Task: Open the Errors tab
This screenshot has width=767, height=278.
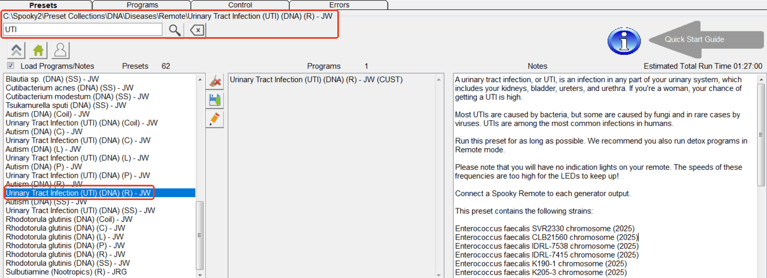Action: click(x=339, y=5)
